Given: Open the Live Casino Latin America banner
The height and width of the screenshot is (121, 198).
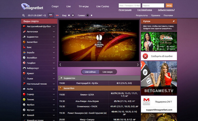Looking at the screenshot, I should pyautogui.click(x=159, y=41).
